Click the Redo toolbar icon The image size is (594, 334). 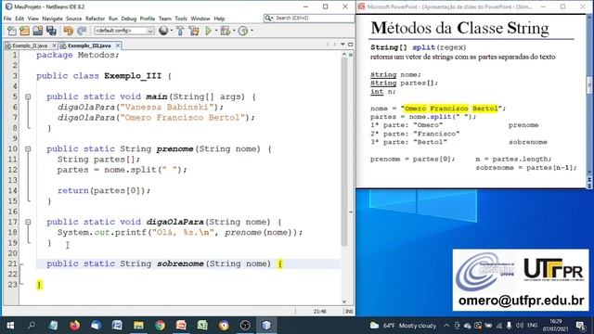click(82, 31)
